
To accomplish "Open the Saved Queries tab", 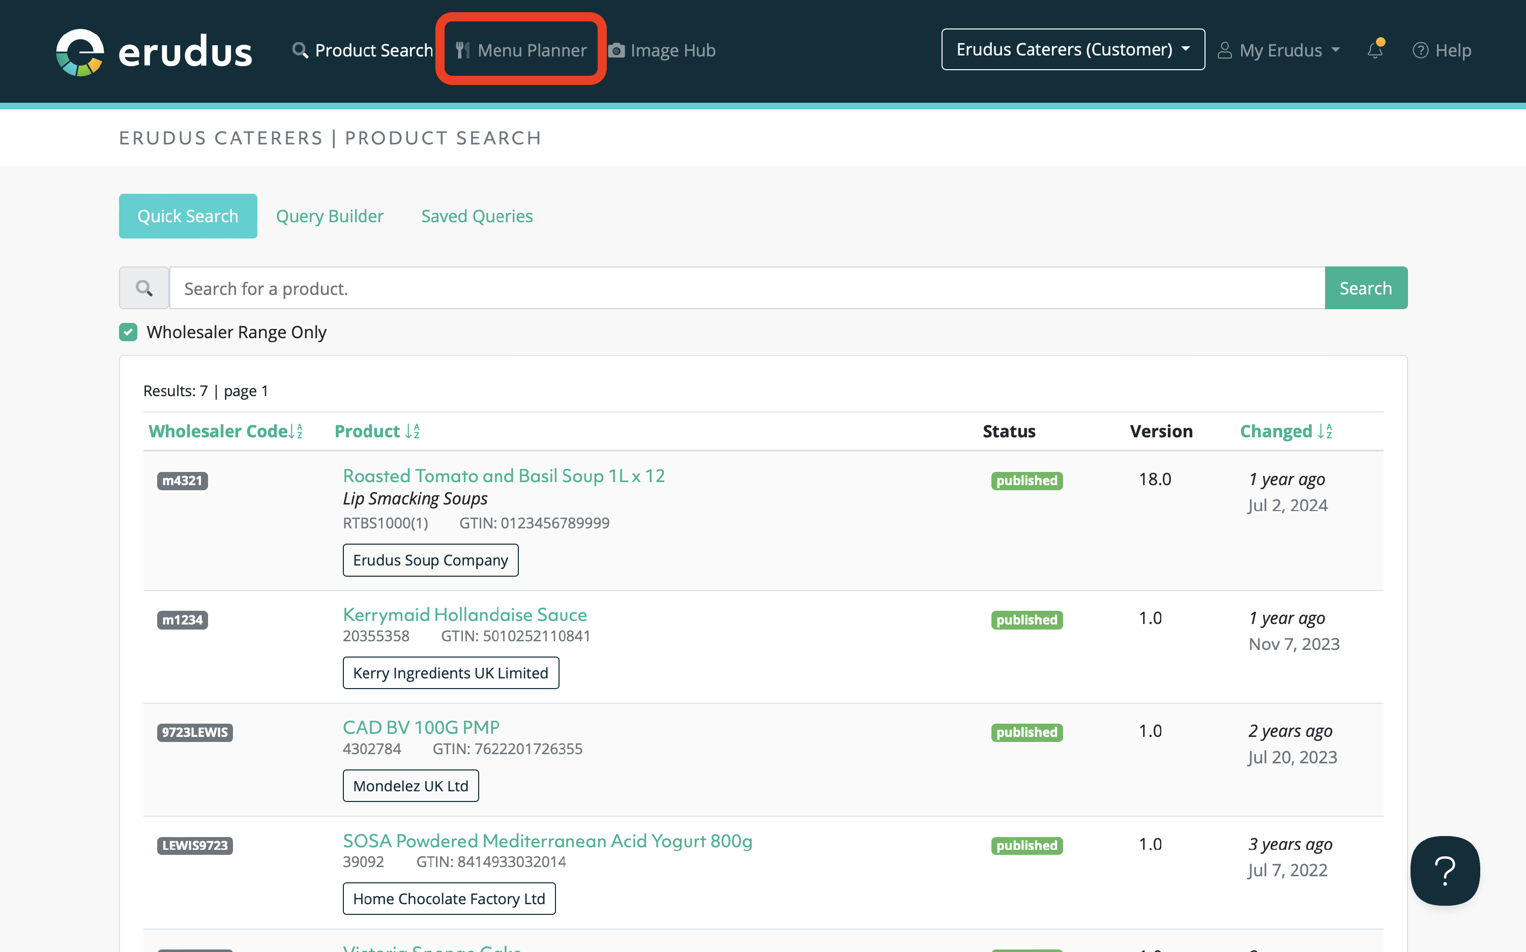I will (477, 216).
